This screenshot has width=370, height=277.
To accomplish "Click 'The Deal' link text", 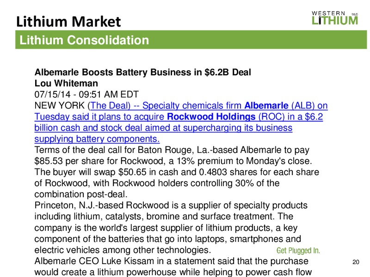I will (110, 106).
